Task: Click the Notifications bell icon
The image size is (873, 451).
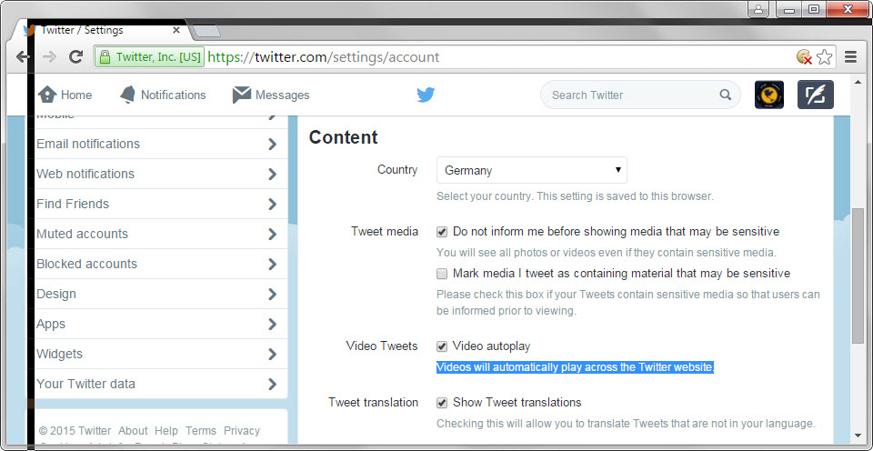Action: (x=127, y=95)
